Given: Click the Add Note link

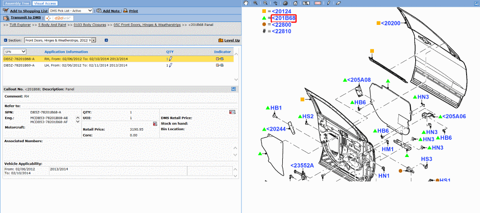Looking at the screenshot, I should (x=111, y=11).
